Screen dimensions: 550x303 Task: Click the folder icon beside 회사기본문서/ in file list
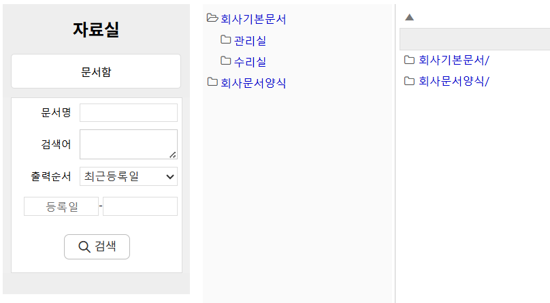(x=409, y=60)
